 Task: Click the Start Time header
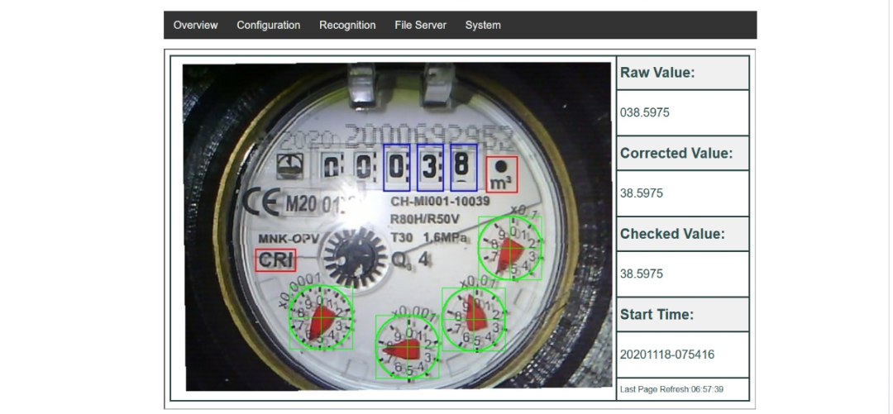pos(682,314)
